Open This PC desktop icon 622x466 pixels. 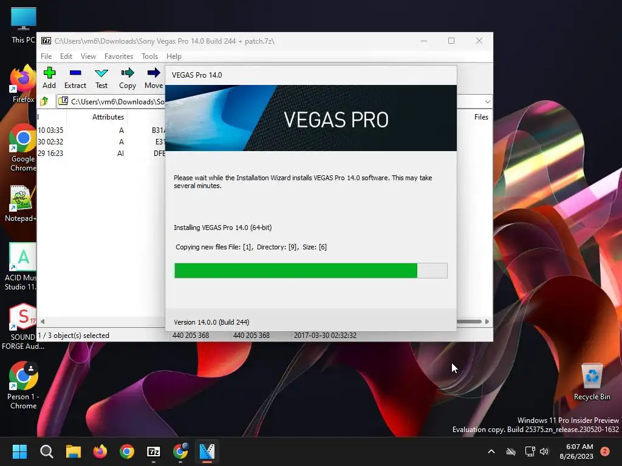click(24, 25)
